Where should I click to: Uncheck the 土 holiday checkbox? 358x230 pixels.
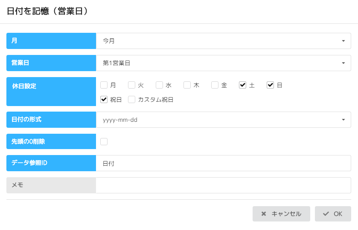242,85
